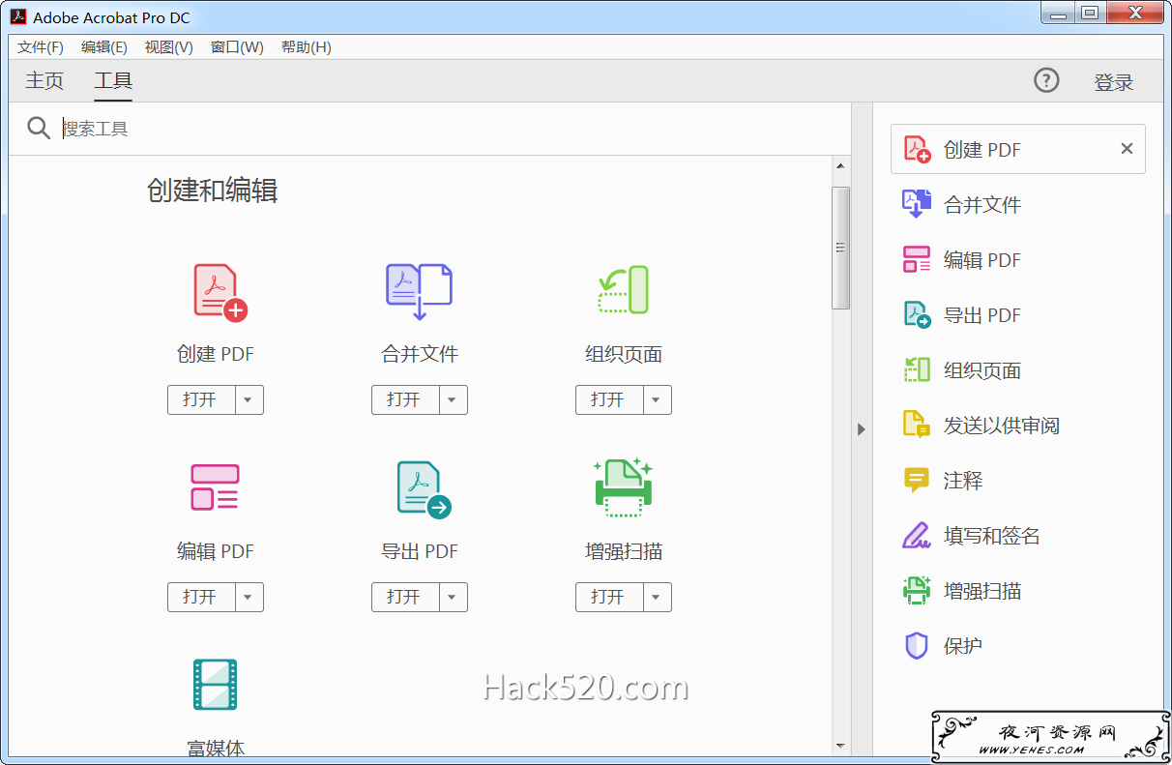Select 合并文件 label in right sidebar
The height and width of the screenshot is (765, 1172).
click(982, 205)
